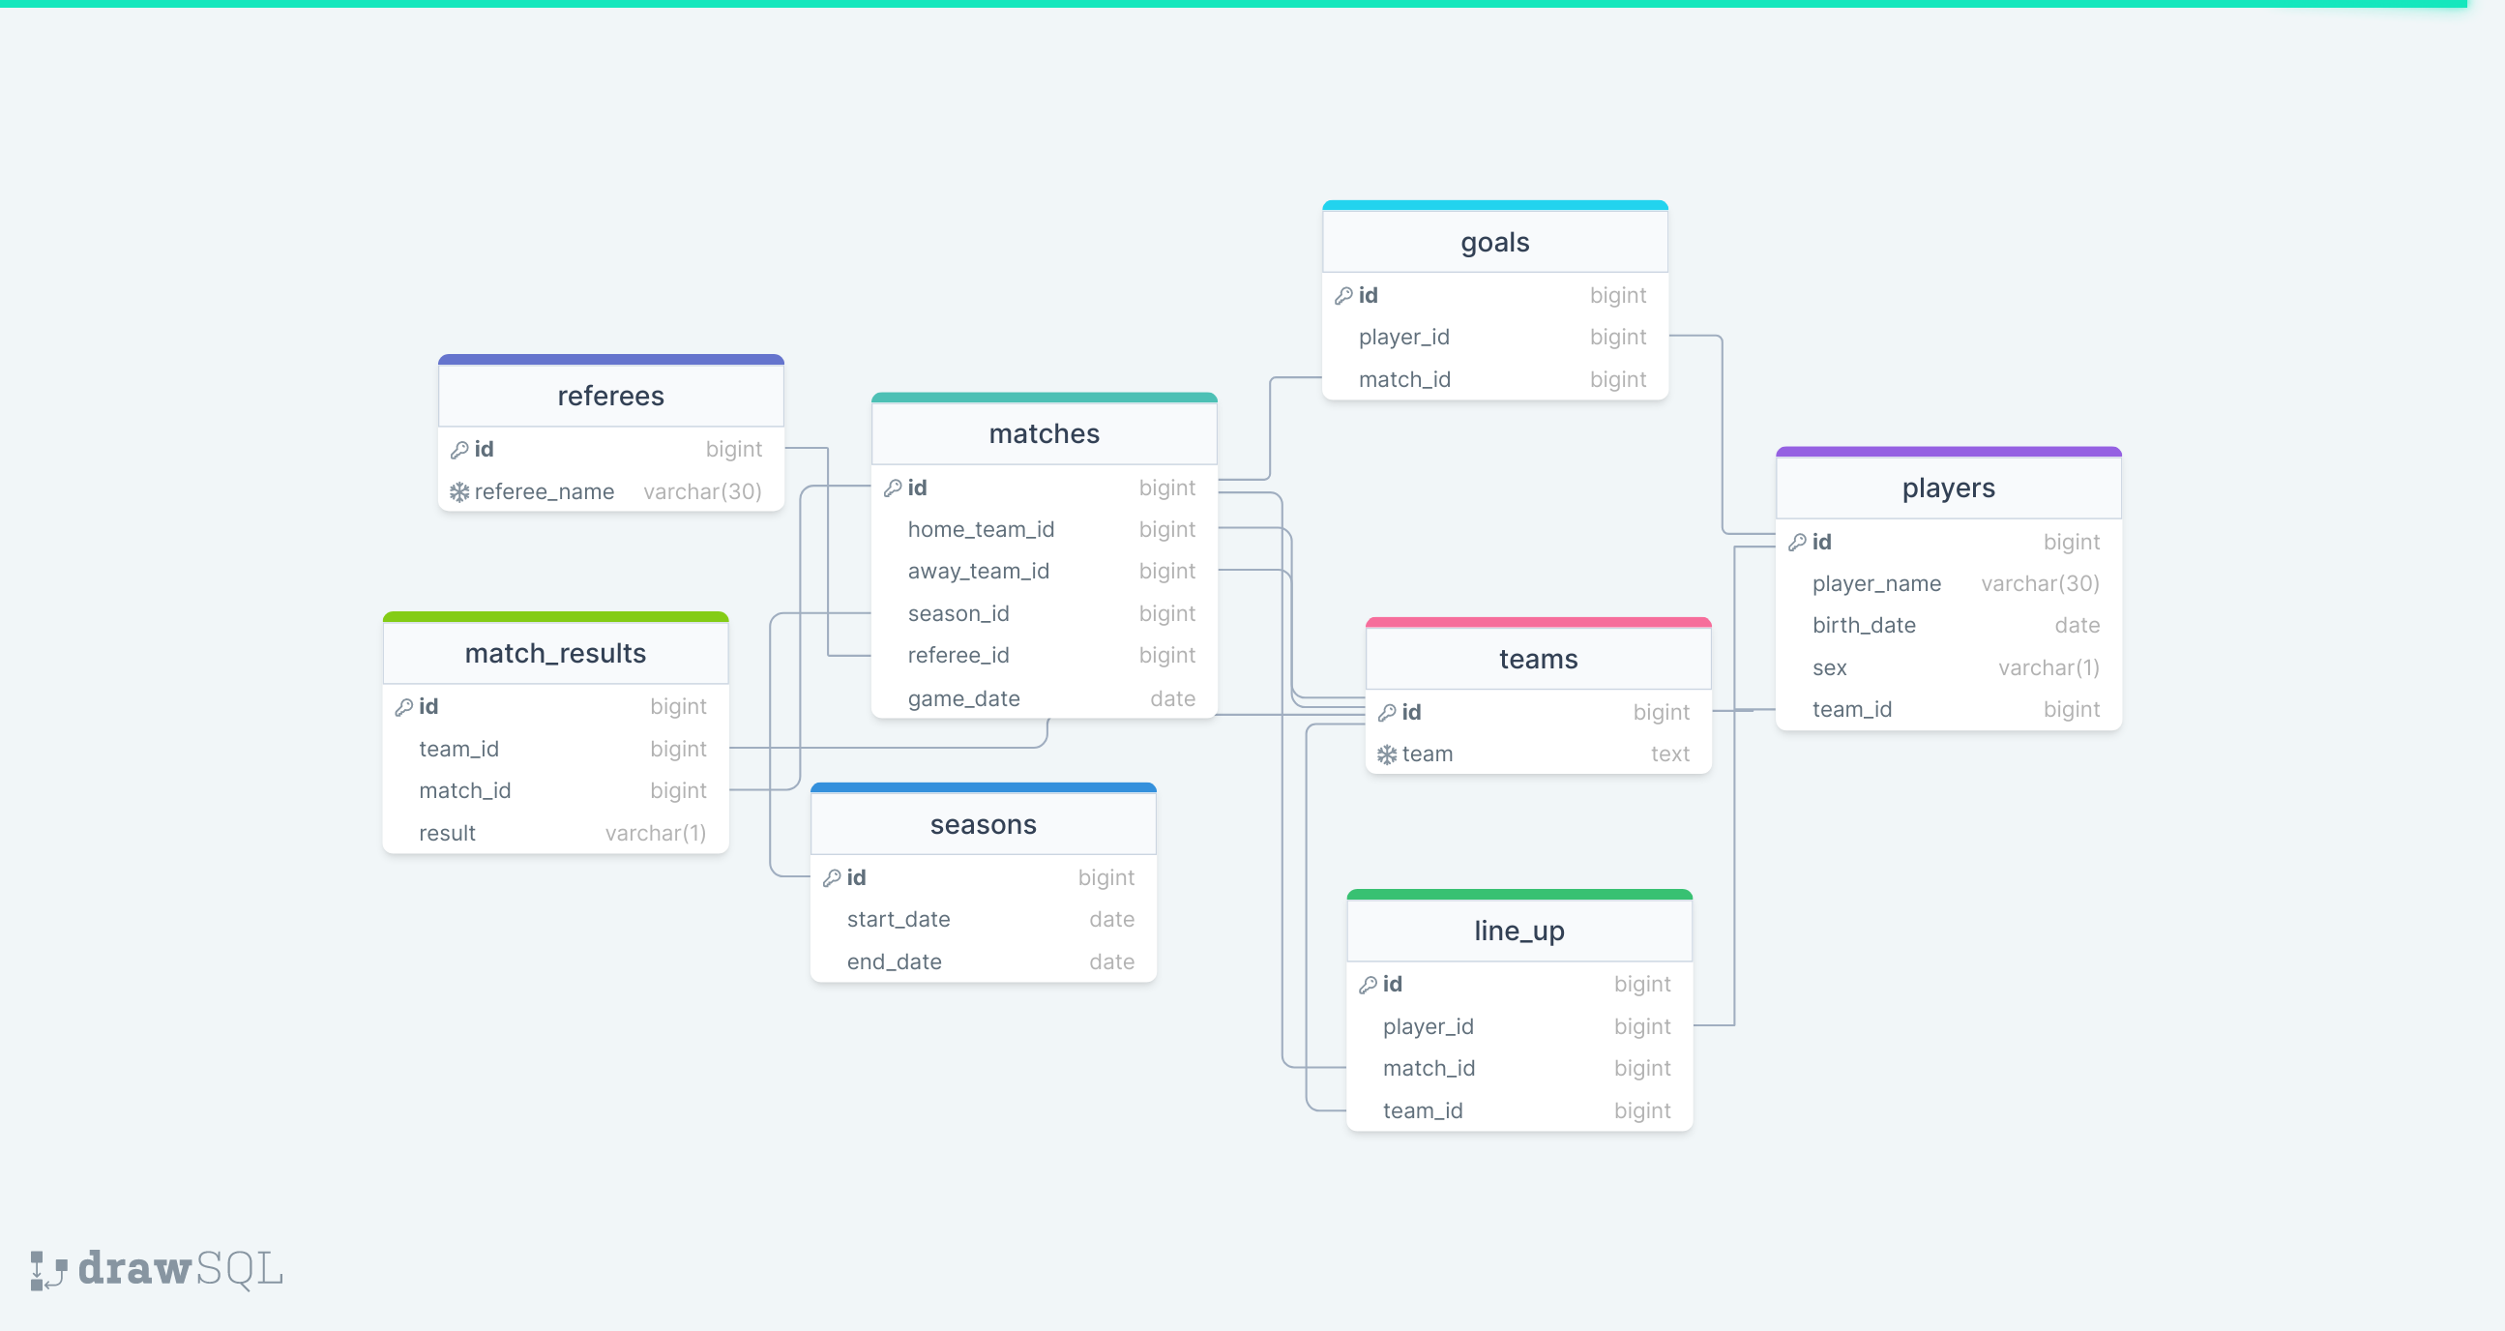Click the key icon beside matches id
This screenshot has height=1331, width=2505.
(x=894, y=488)
